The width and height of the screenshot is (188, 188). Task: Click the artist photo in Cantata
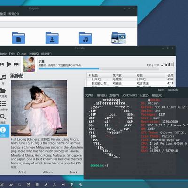(39, 108)
